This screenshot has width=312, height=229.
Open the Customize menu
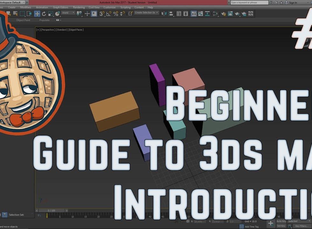point(110,7)
